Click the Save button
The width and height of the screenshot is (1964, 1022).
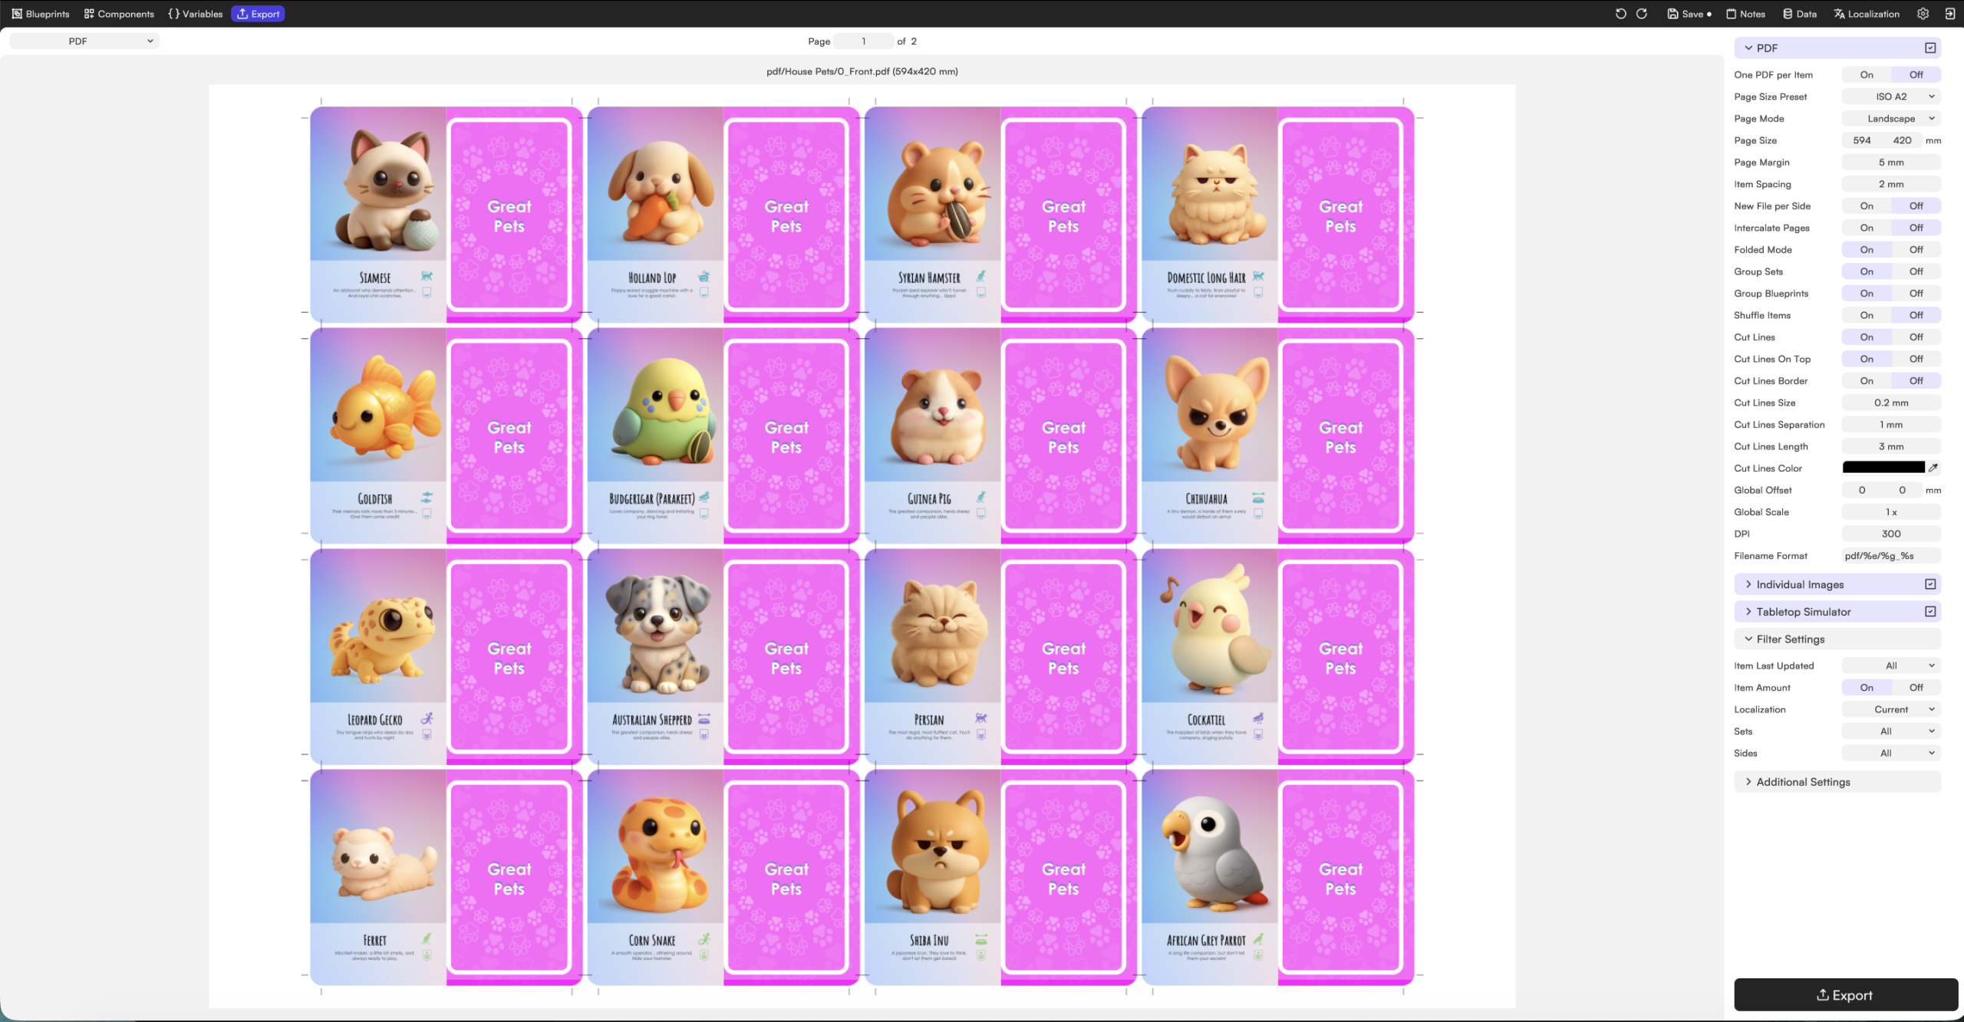pyautogui.click(x=1689, y=14)
